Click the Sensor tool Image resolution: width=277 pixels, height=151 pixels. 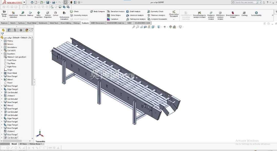click(55, 14)
